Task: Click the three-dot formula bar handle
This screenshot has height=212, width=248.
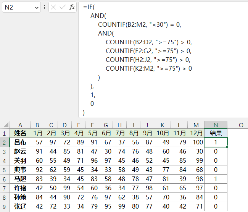Action: [x=45, y=7]
